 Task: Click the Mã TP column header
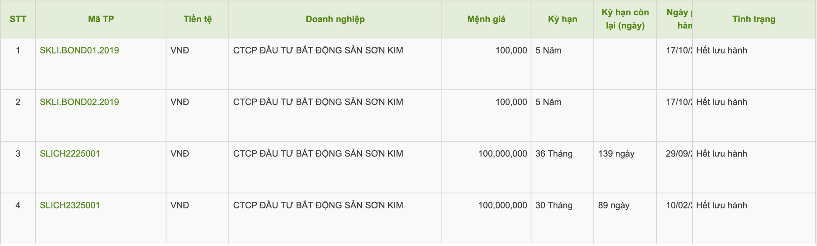101,19
